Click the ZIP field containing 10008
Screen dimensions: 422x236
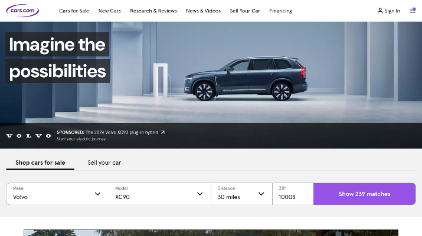point(293,194)
